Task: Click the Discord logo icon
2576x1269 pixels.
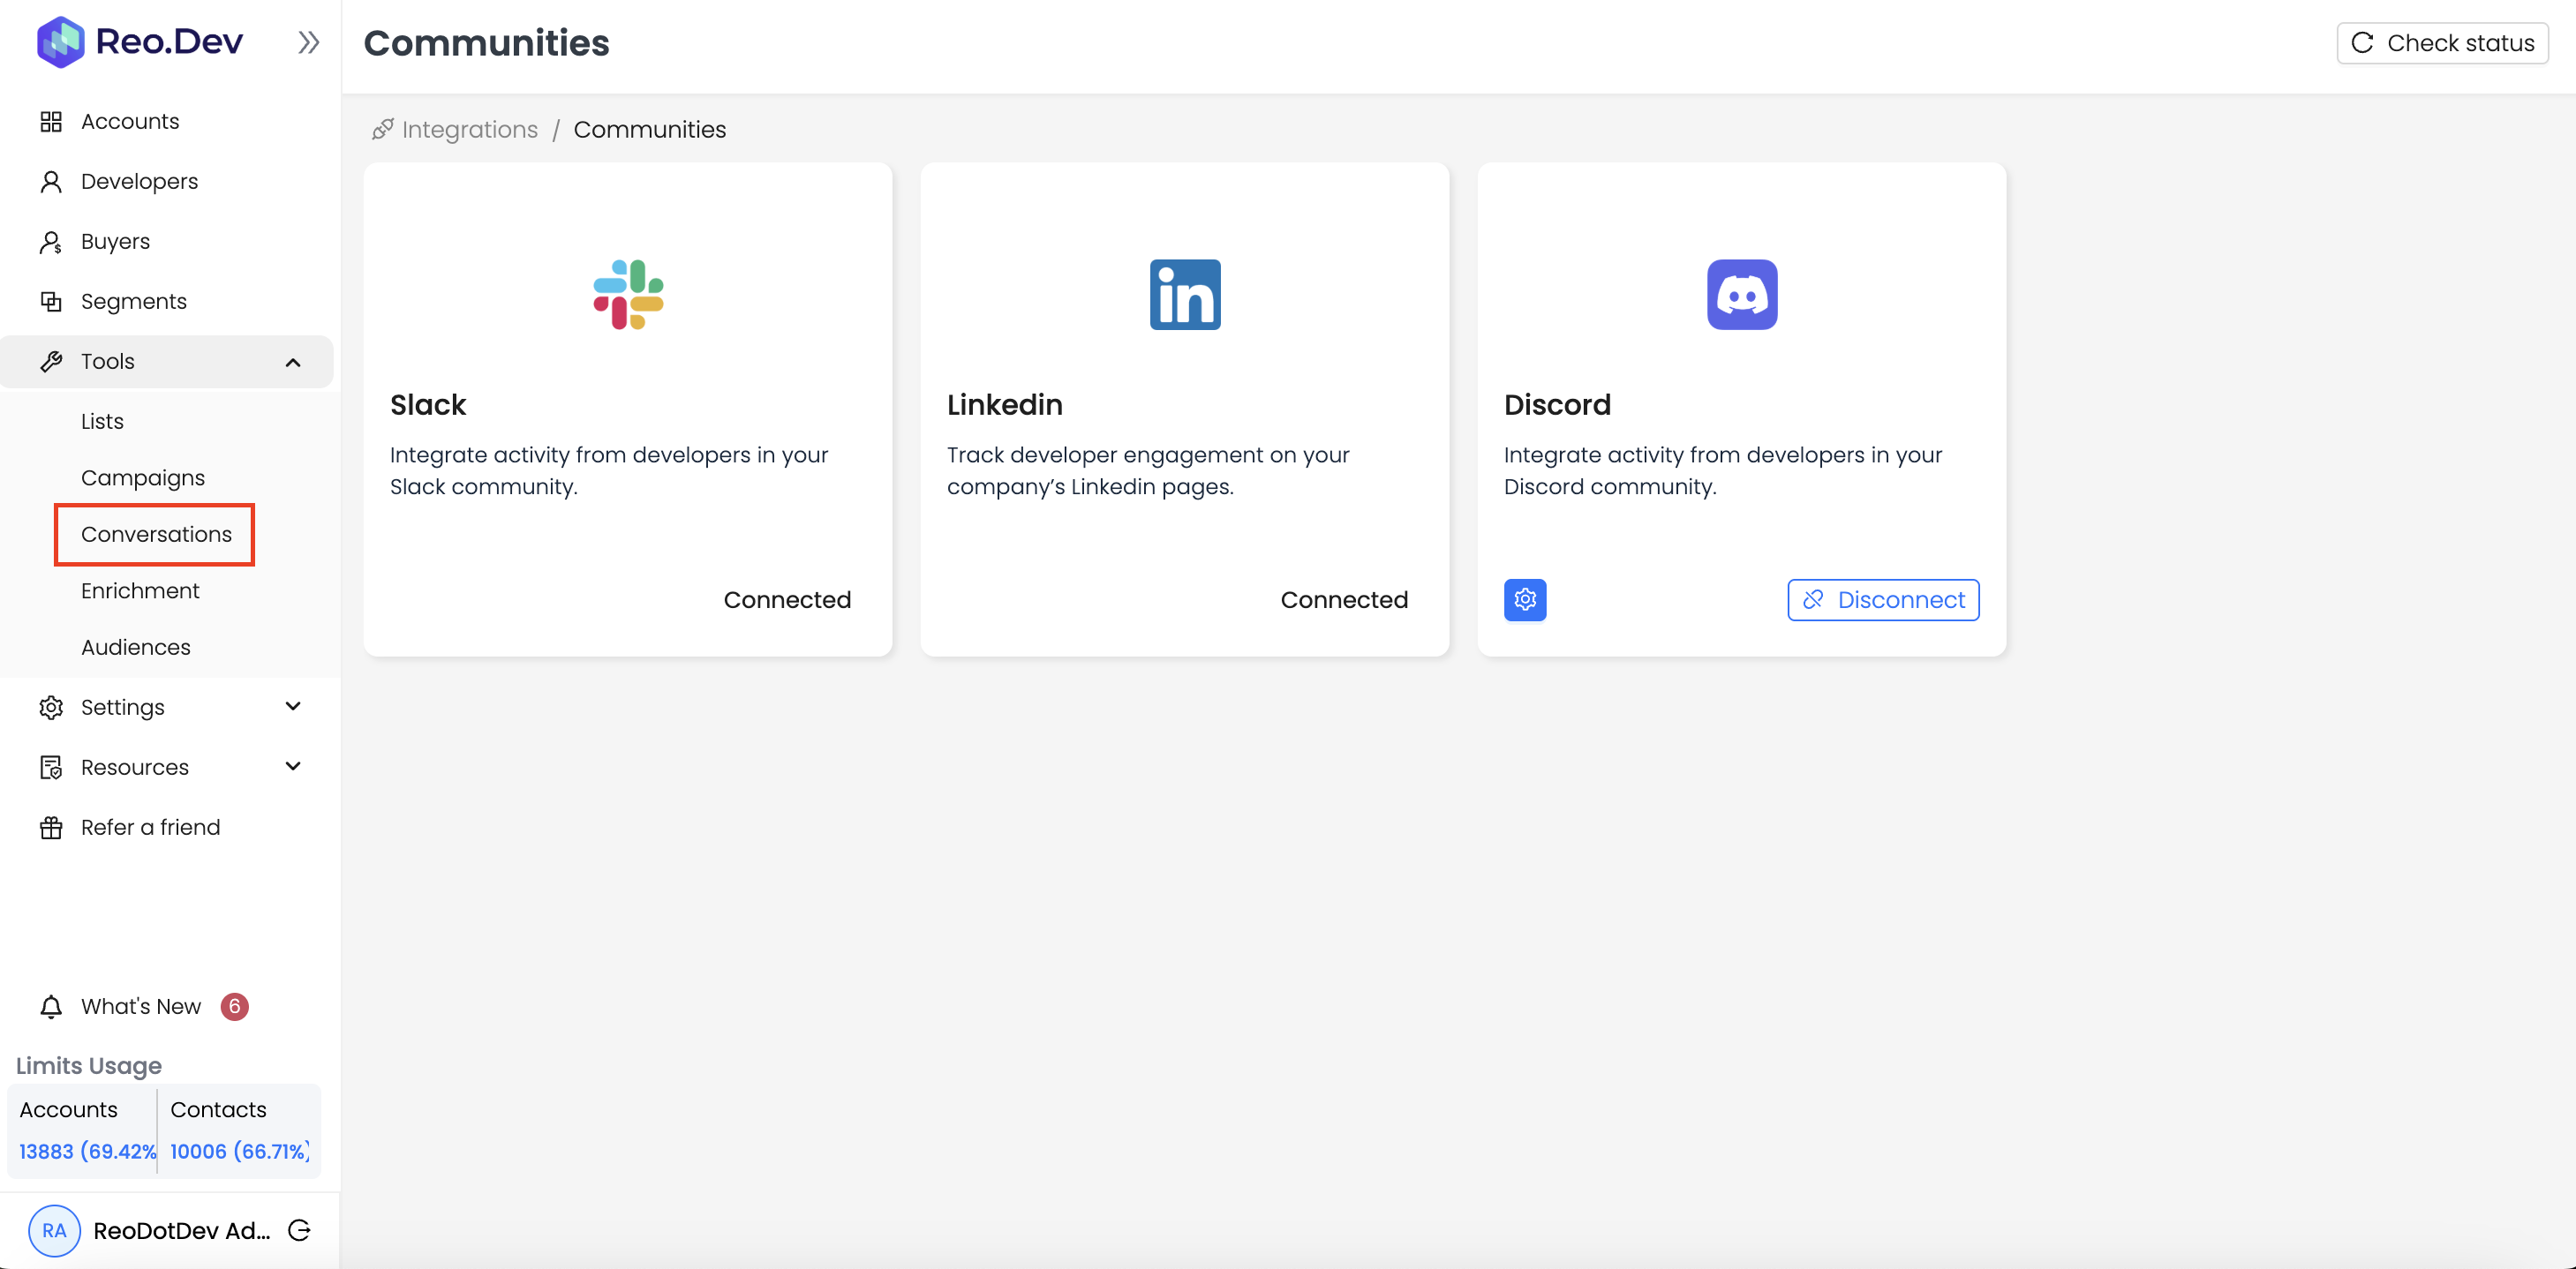Action: pyautogui.click(x=1741, y=295)
